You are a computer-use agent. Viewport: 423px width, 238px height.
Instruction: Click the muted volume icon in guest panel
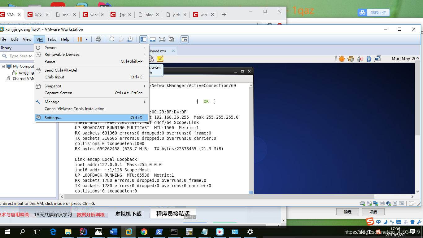pos(360,59)
